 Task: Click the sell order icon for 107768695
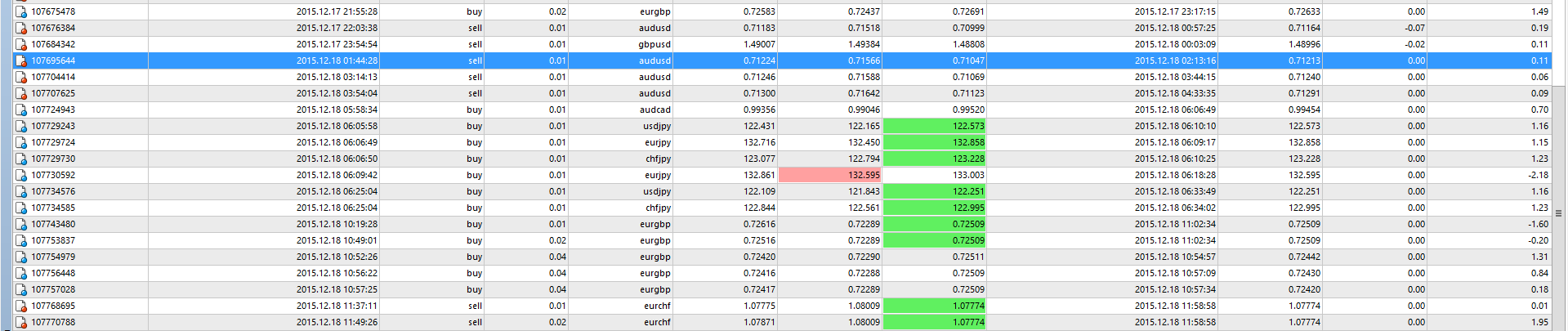pyautogui.click(x=21, y=306)
